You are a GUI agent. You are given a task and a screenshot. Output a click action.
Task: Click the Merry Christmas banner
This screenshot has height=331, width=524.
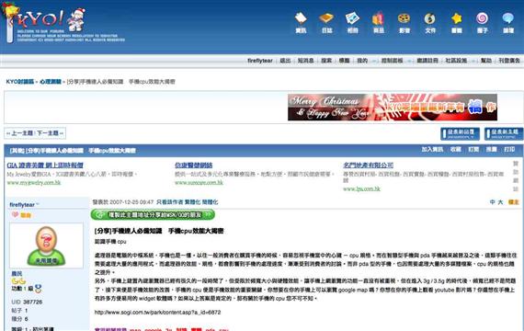click(x=393, y=107)
